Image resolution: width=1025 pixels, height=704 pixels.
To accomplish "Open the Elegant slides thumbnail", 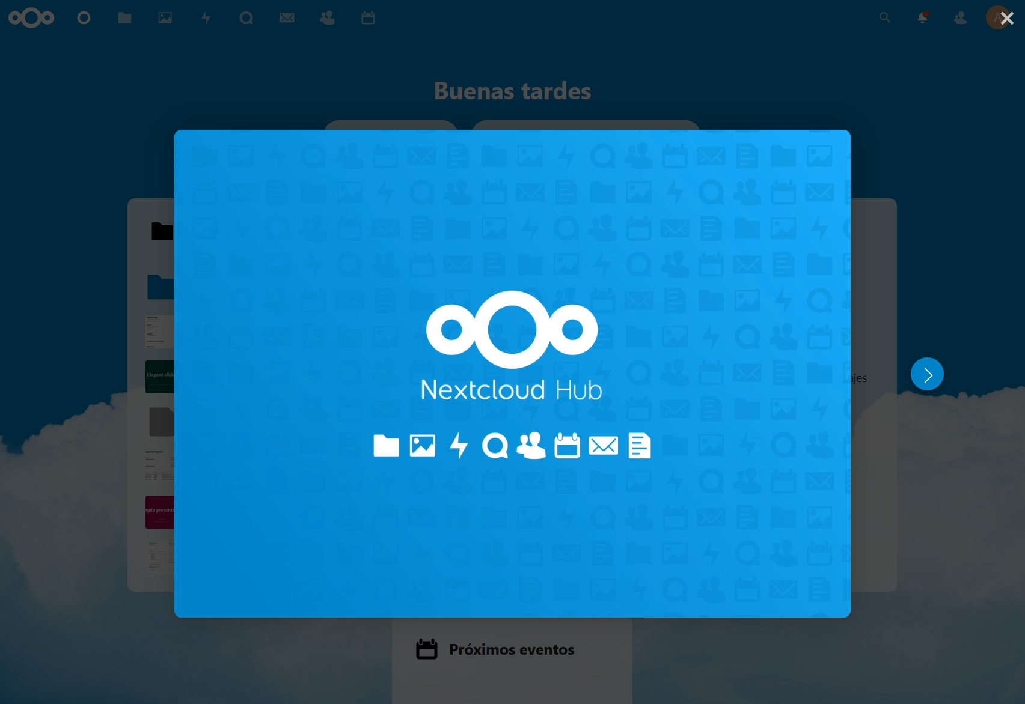I will (160, 377).
